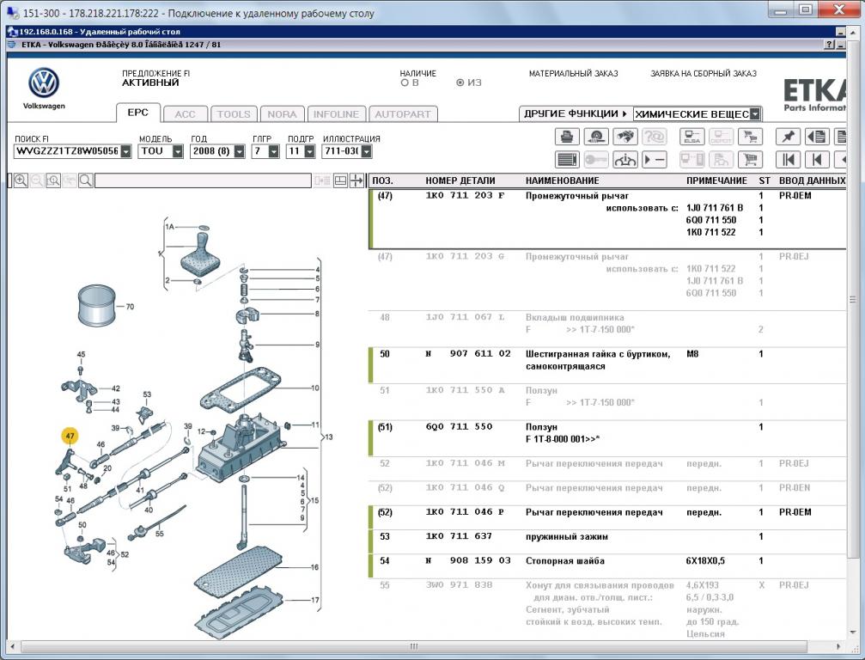Open the binoculars search tool

point(625,137)
